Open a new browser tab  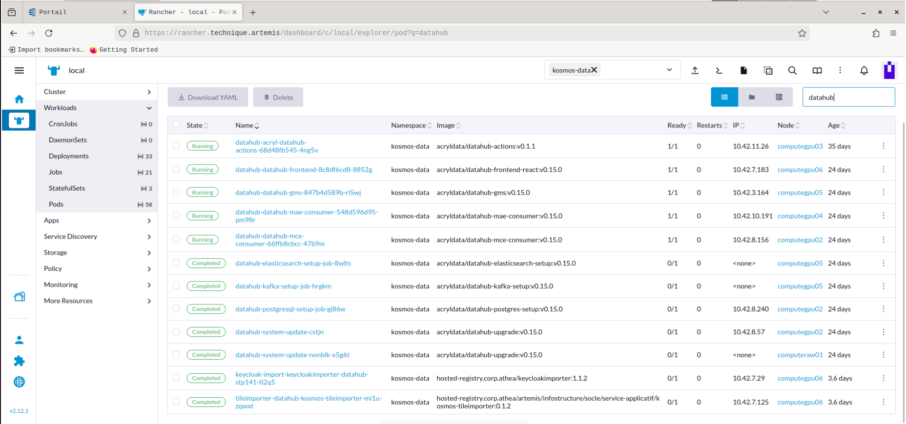253,12
